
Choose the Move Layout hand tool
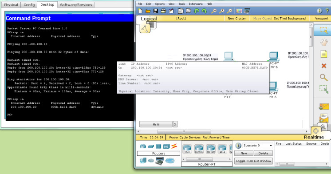click(x=323, y=42)
